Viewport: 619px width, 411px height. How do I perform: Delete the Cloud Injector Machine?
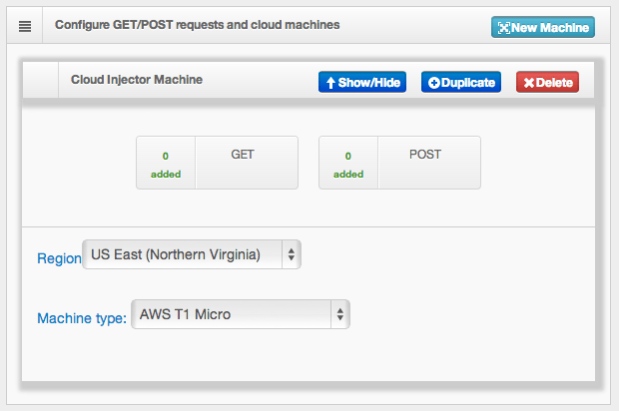coord(547,82)
